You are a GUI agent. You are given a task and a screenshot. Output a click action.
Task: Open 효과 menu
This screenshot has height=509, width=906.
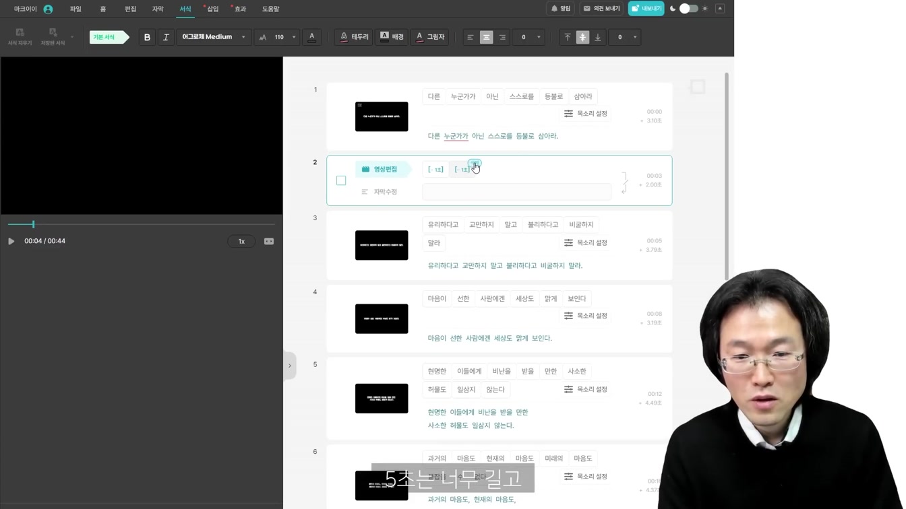pos(240,9)
